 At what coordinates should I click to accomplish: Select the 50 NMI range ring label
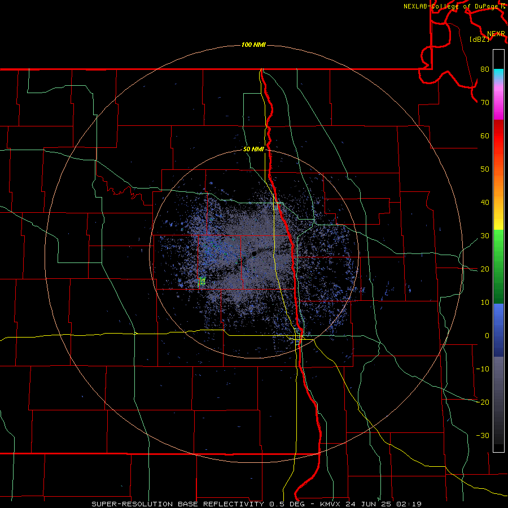click(x=253, y=149)
